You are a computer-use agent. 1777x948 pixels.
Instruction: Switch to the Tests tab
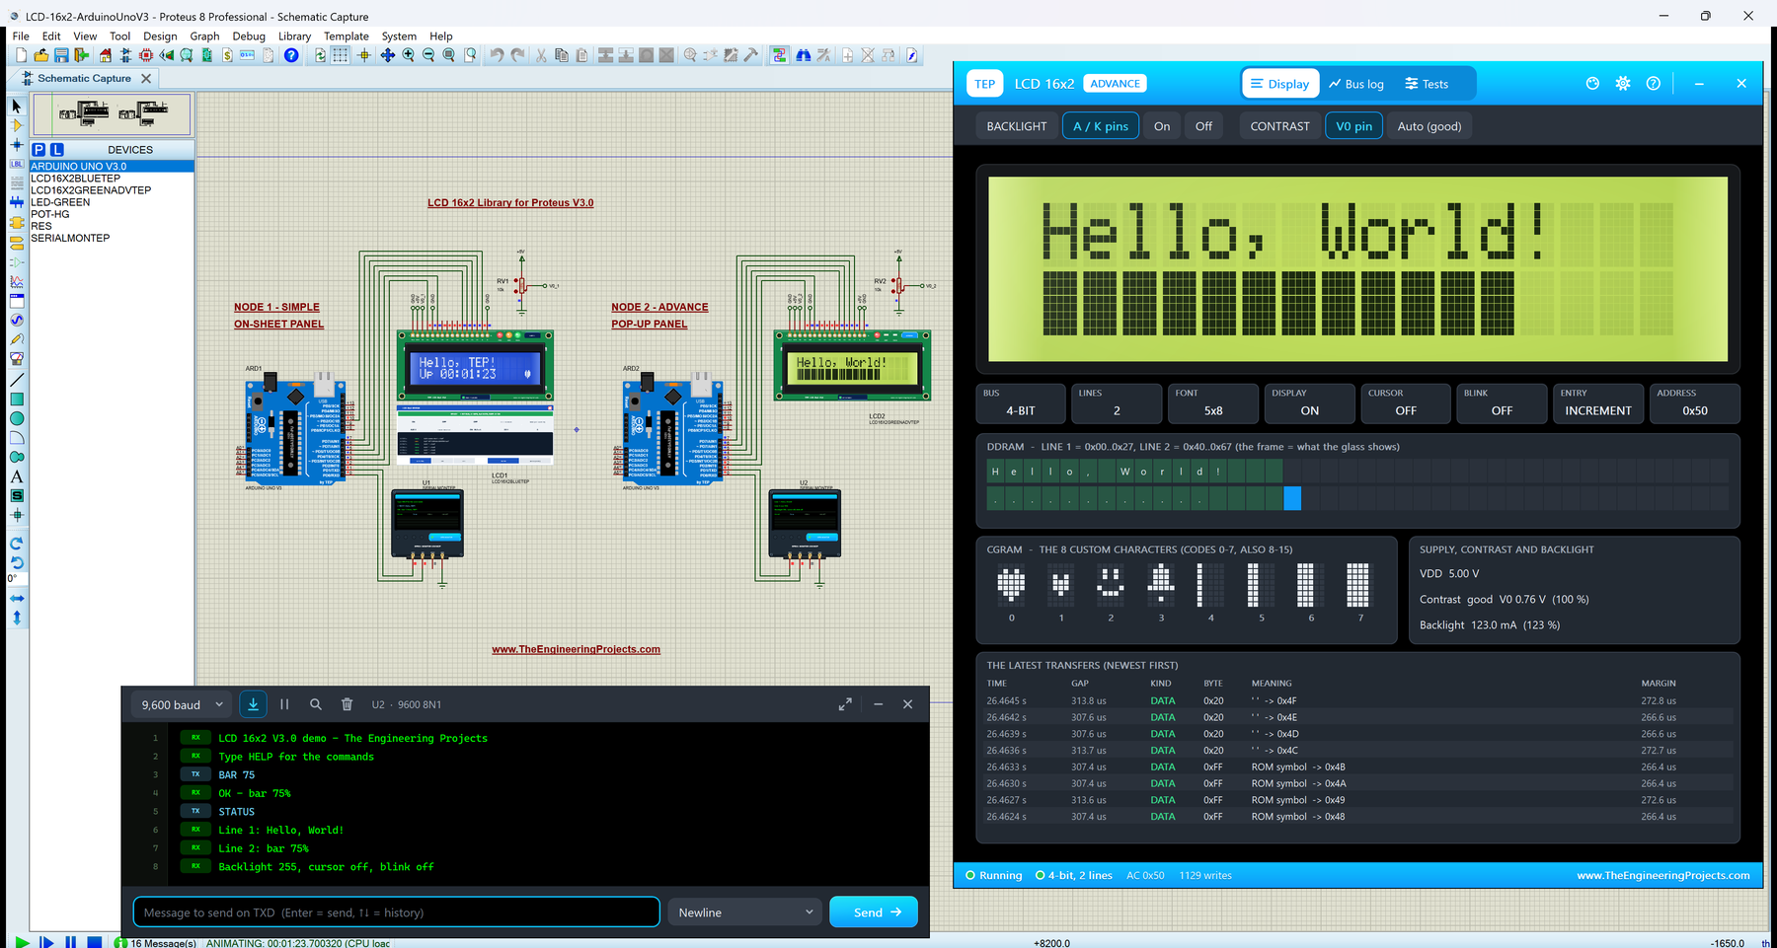[x=1427, y=84]
